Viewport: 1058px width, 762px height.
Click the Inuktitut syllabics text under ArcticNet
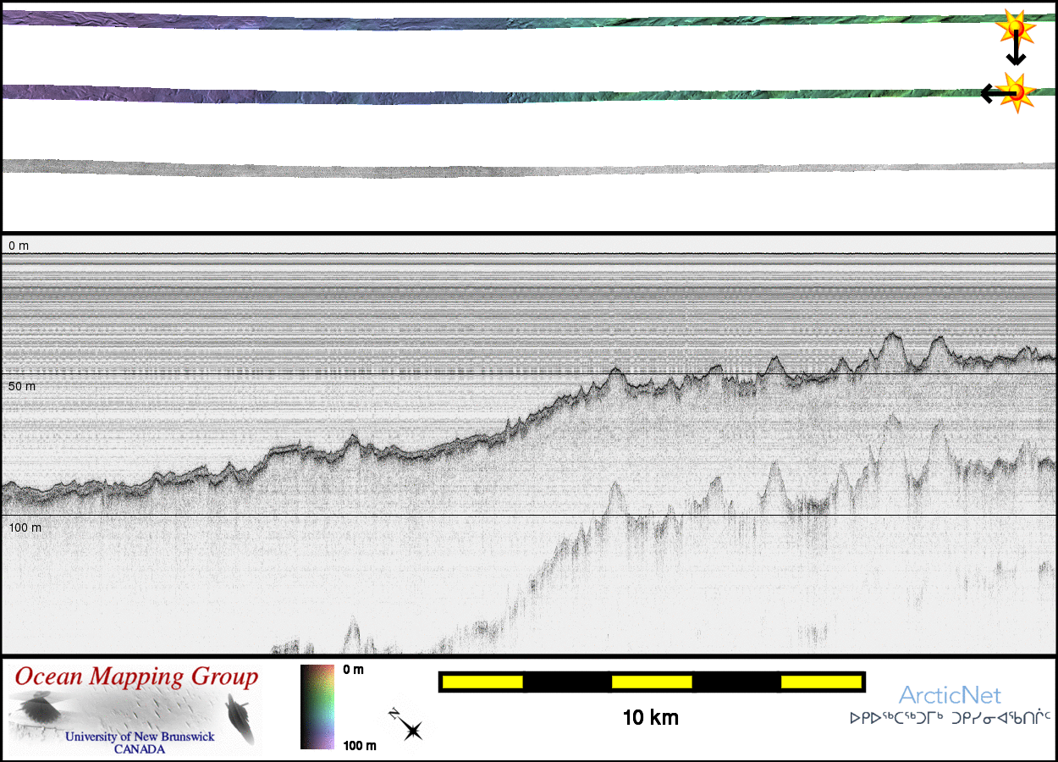tap(950, 718)
